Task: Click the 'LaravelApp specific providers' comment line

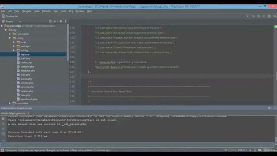Action: tap(120, 62)
